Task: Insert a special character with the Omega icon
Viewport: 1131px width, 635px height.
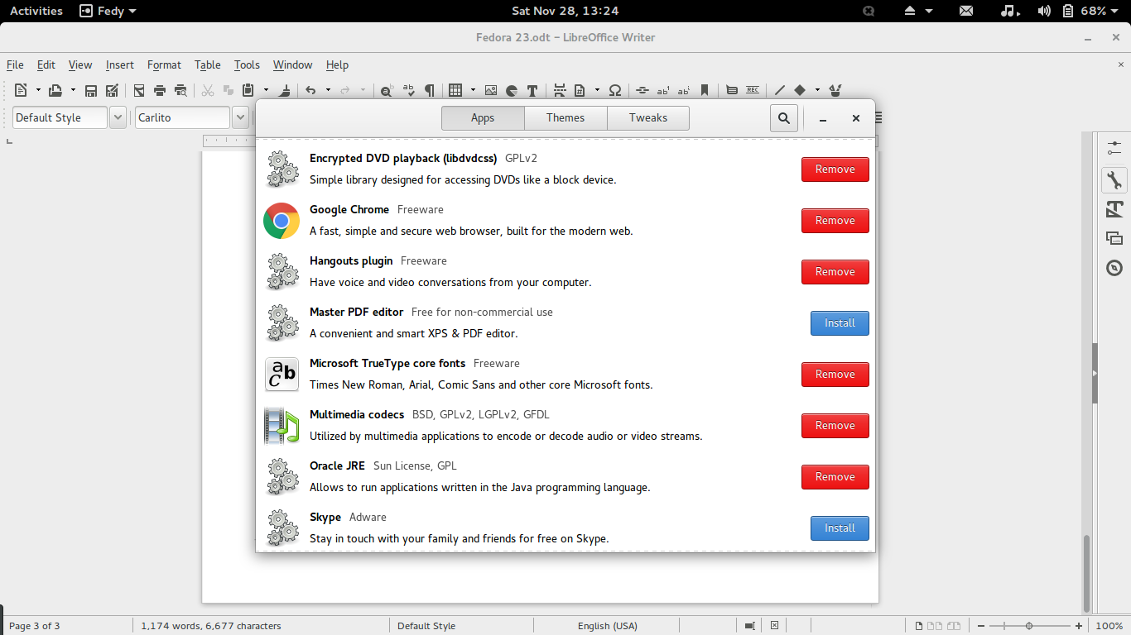Action: point(615,90)
